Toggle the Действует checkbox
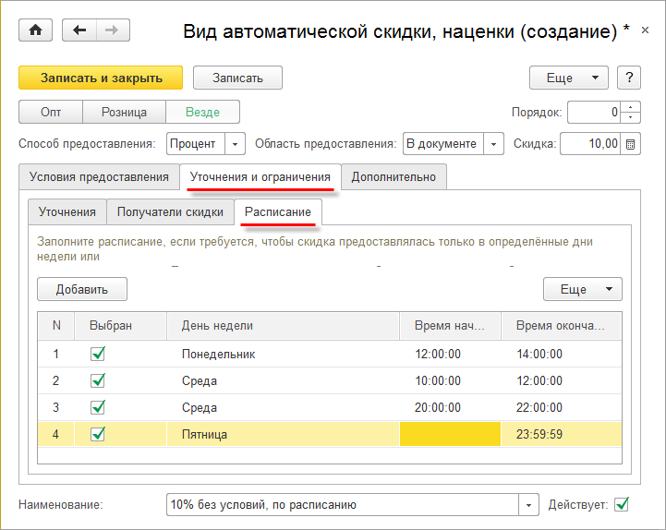Screen dimensions: 666x530 click(622, 504)
